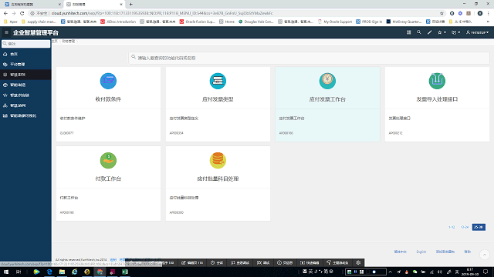Click the 财务管理 breadcrumb link
The width and height of the screenshot is (494, 277).
pos(69,41)
